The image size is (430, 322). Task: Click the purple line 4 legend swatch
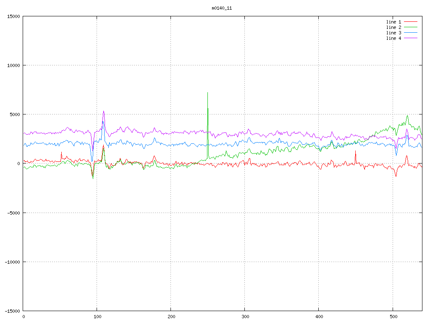411,38
